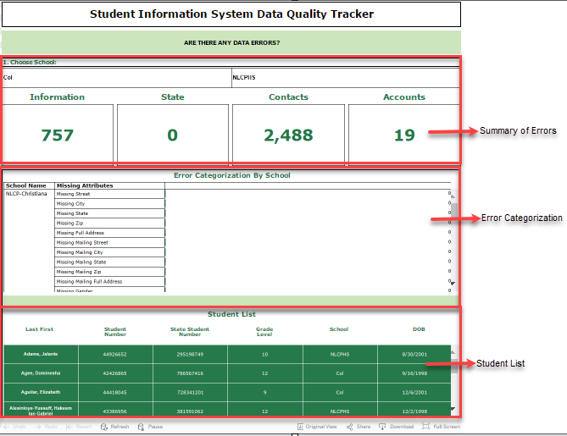
Task: Select the Missing Mailing Street row
Action: 110,243
